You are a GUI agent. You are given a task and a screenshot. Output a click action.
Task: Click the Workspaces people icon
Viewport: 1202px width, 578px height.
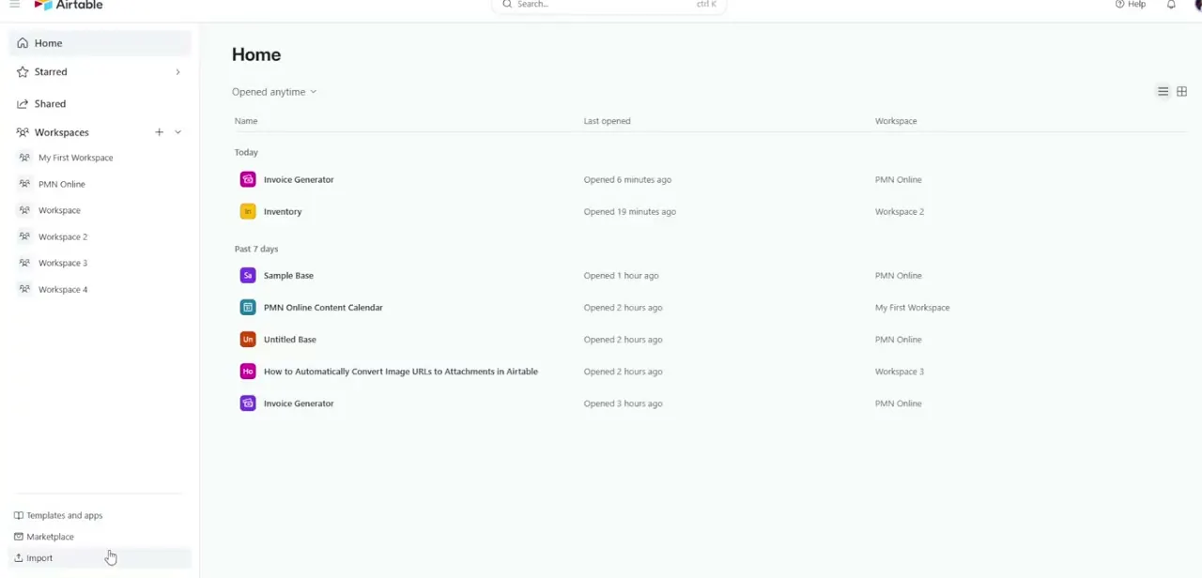(23, 132)
